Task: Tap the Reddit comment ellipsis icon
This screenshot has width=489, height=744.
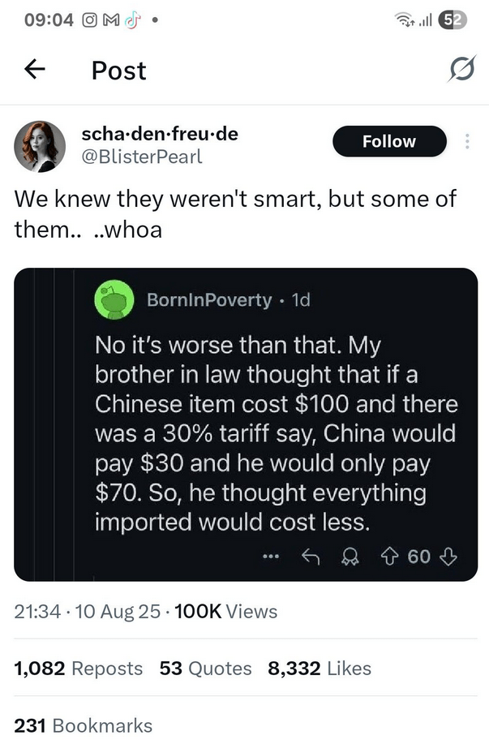Action: 271,557
